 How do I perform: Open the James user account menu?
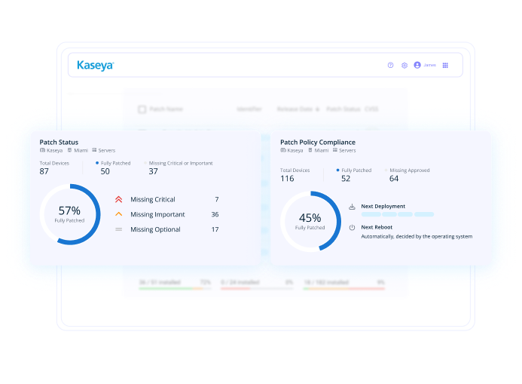(x=425, y=66)
